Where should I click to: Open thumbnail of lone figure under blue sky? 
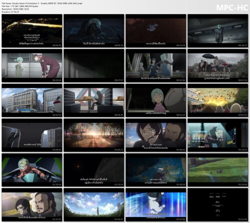[x=94, y=205]
